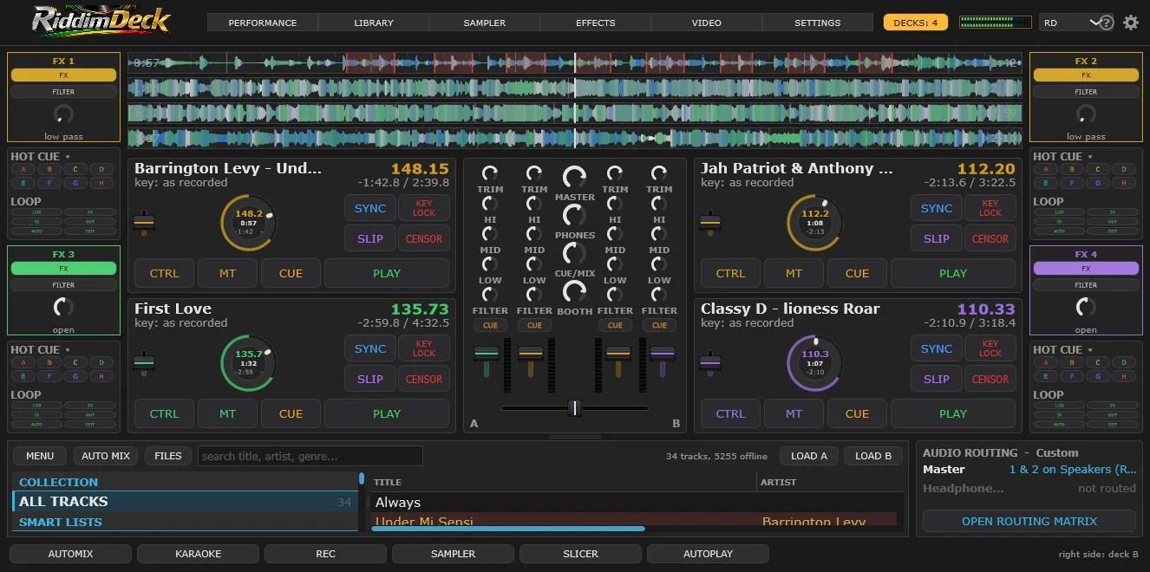This screenshot has width=1150, height=572.
Task: Click the Barrington Levy deck pitch slider
Action: [145, 223]
